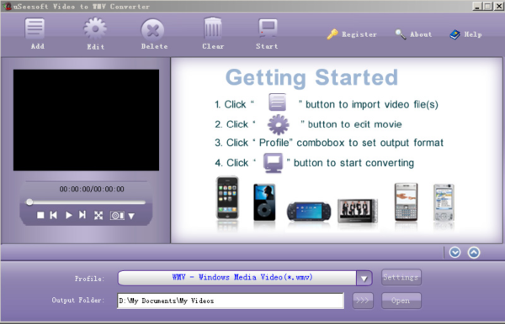Screen dimensions: 505x324
Task: Expand the snapshot options arrow
Action: (131, 216)
